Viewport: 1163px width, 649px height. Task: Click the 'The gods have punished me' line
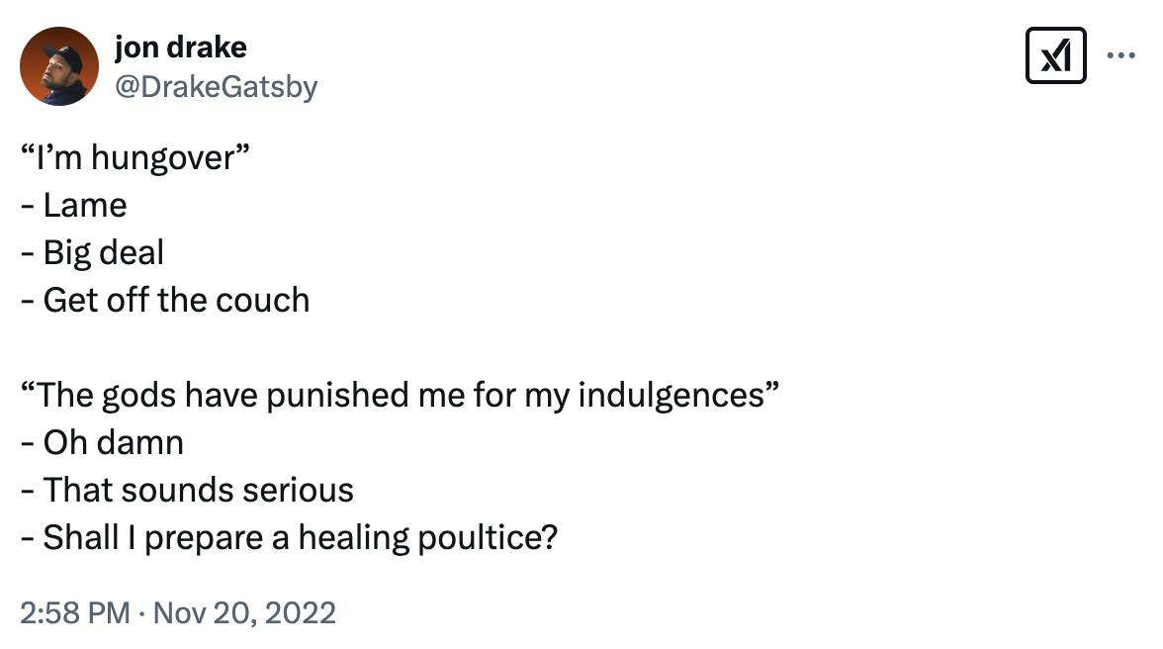(400, 396)
